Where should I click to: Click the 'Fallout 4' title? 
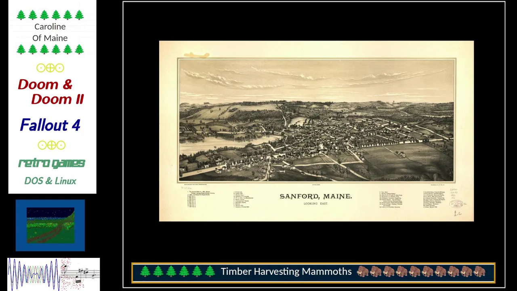[x=50, y=125]
